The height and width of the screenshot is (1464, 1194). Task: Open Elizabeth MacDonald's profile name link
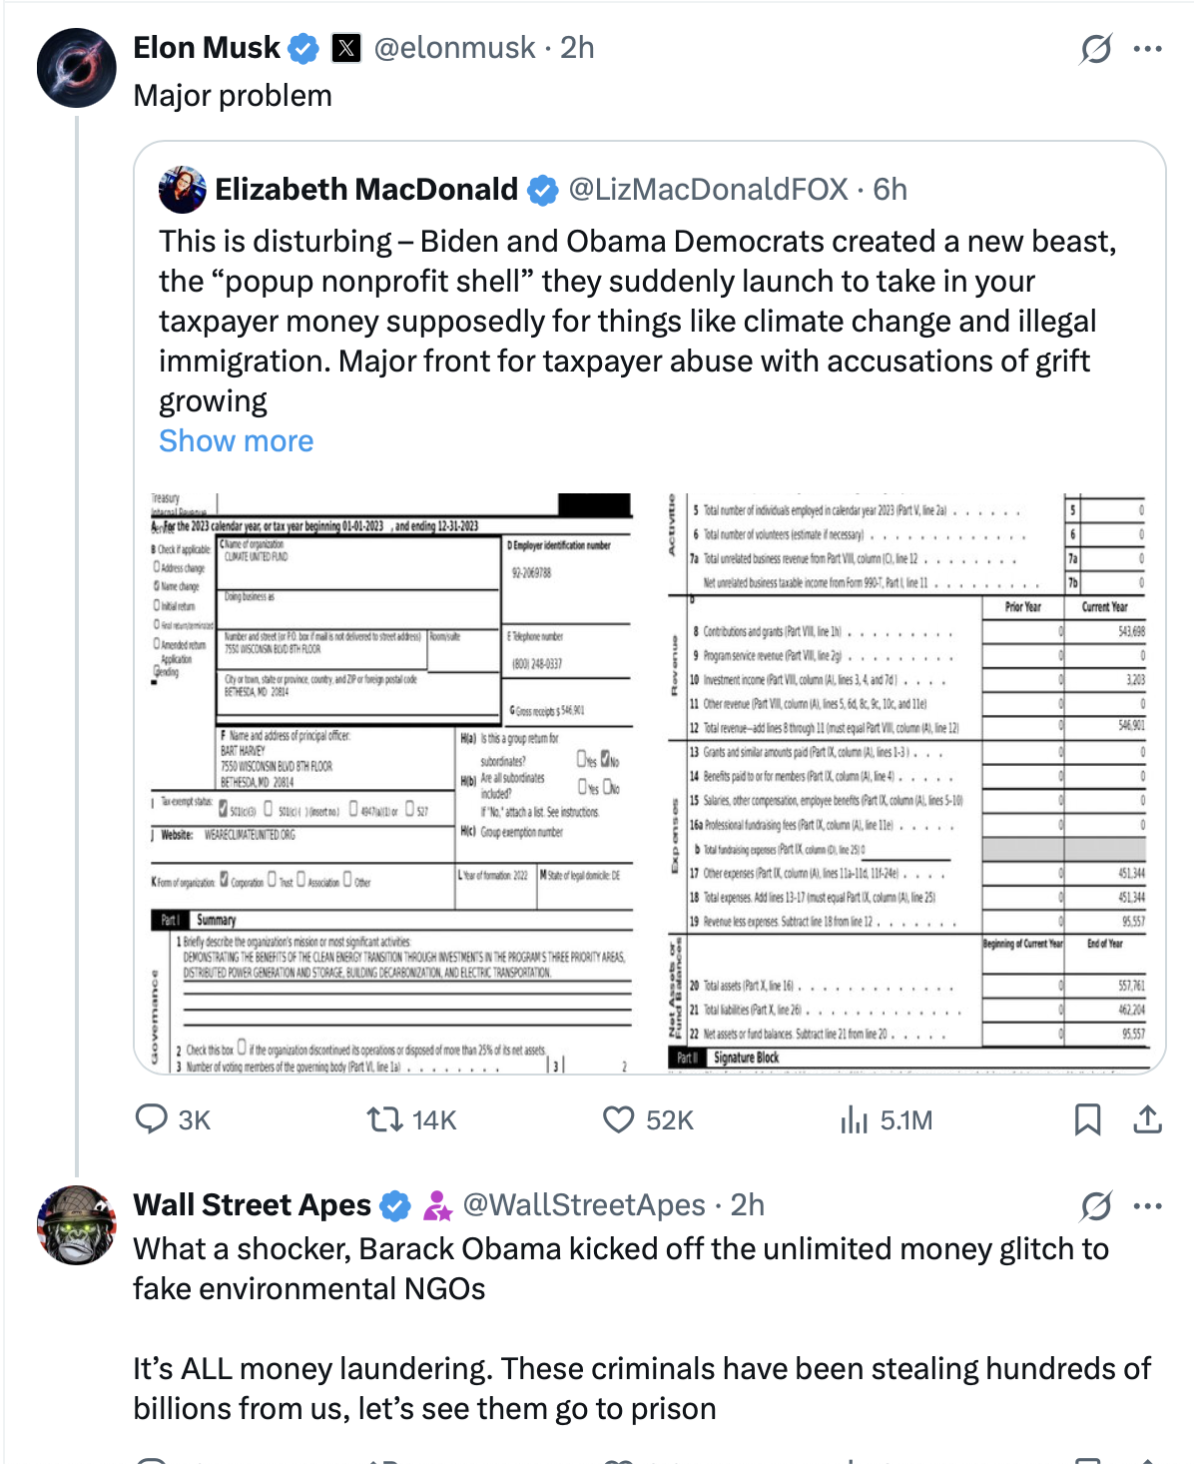coord(366,189)
